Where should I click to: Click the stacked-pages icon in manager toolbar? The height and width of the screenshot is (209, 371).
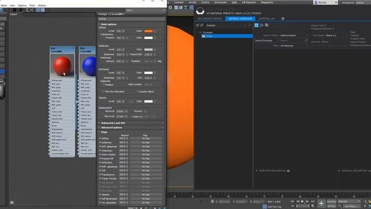[267, 25]
